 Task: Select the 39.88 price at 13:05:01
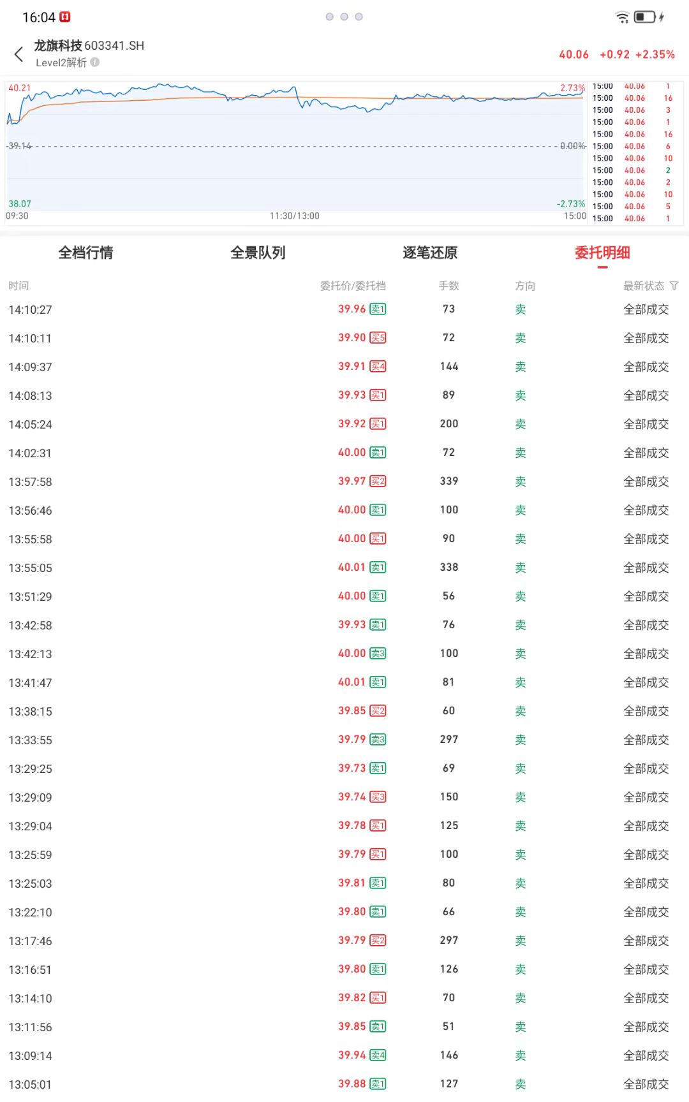point(352,1084)
